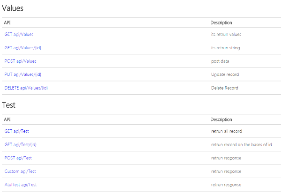The width and height of the screenshot is (281, 195).
Task: Select the PUT api/Values/{id} link
Action: coord(23,75)
